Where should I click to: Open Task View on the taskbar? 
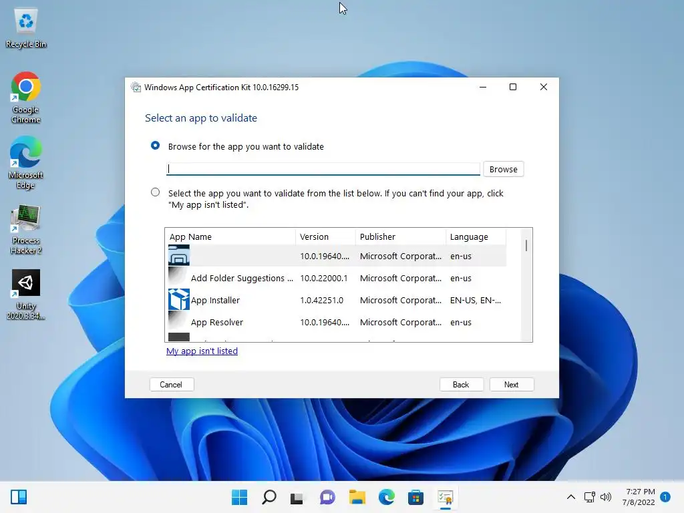297,498
